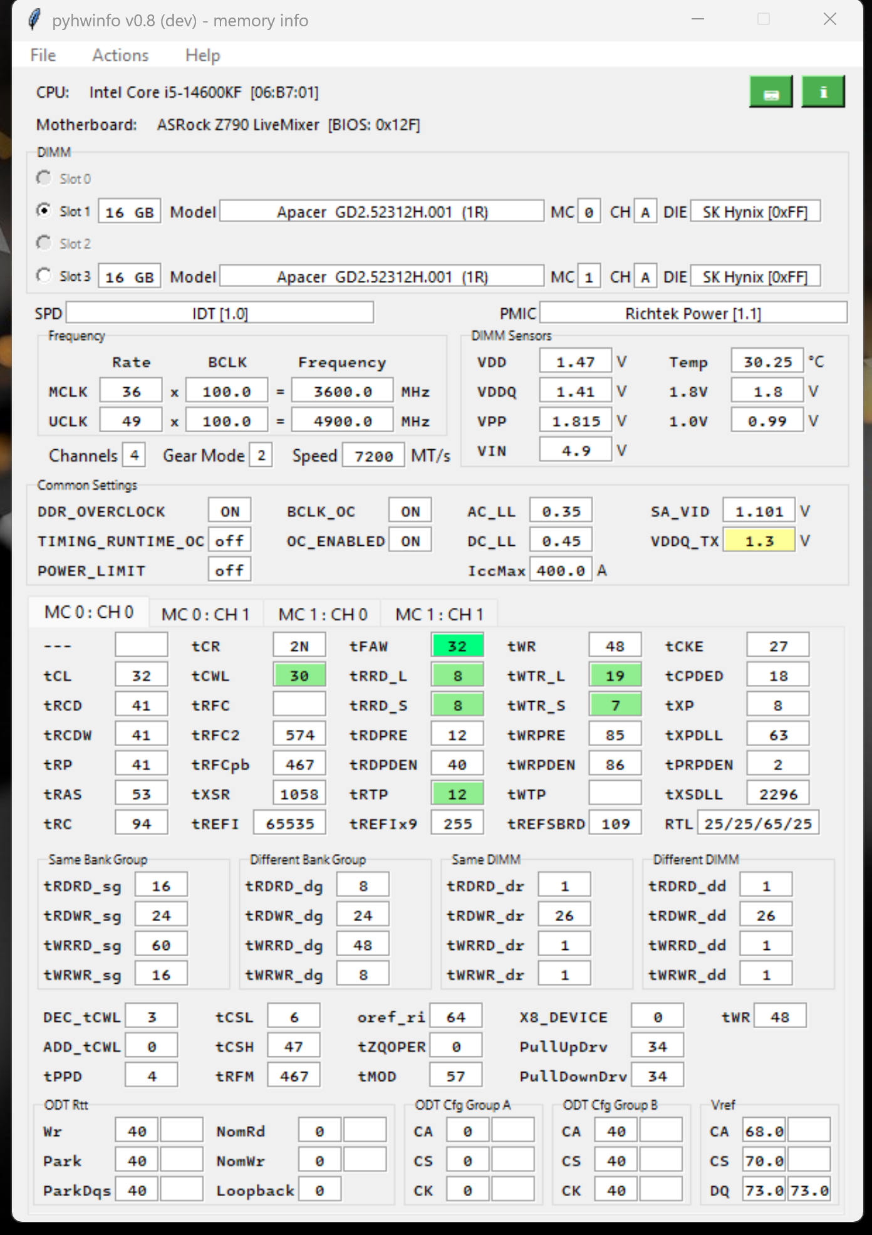Click the tRDWR_dr value 26

564,915
